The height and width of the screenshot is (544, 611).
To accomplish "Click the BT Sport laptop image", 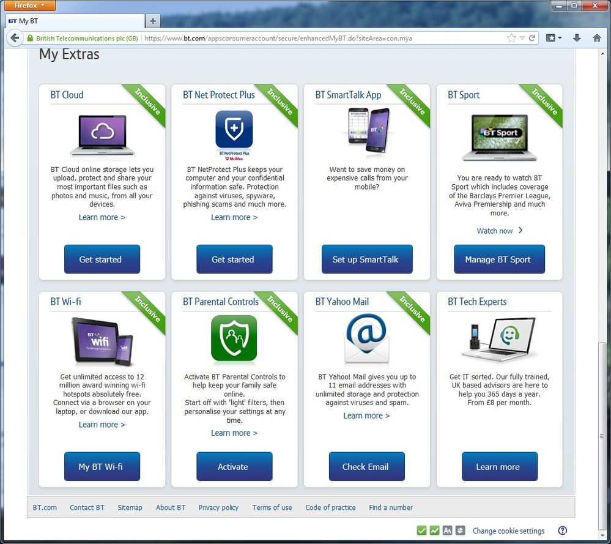I will [x=499, y=138].
